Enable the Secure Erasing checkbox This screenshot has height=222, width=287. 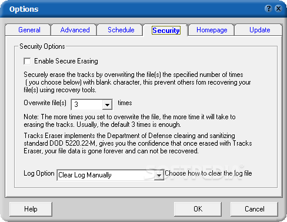(x=27, y=61)
